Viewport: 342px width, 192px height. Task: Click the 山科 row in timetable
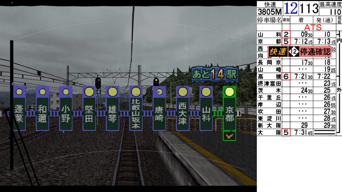coord(297,34)
